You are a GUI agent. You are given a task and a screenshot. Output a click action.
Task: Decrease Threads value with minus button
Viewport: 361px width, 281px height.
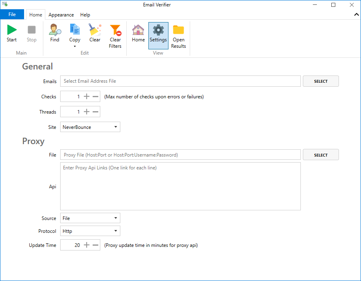pyautogui.click(x=95, y=112)
